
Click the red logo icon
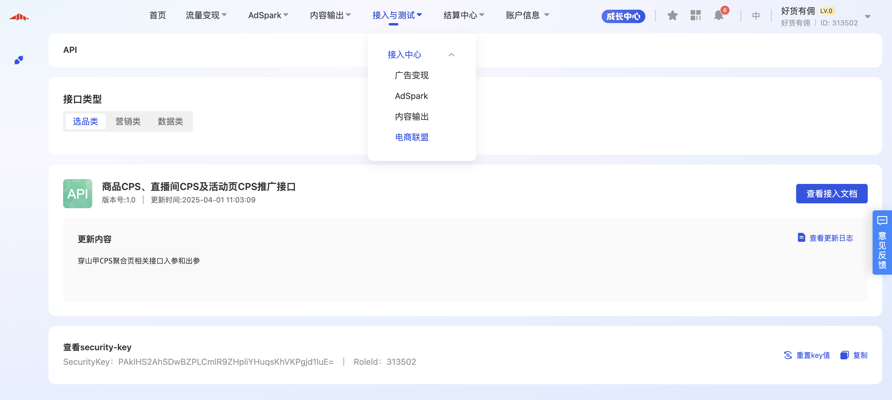tap(19, 17)
